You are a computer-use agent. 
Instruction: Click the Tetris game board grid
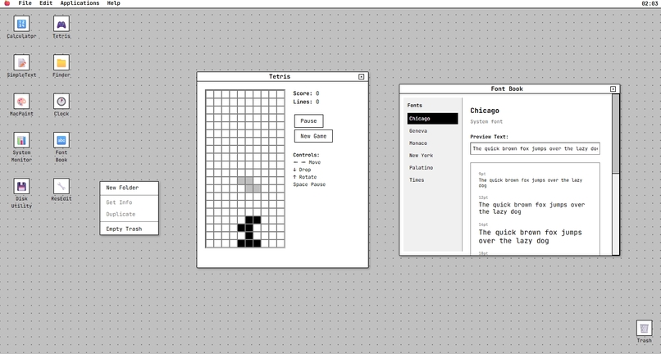point(245,169)
